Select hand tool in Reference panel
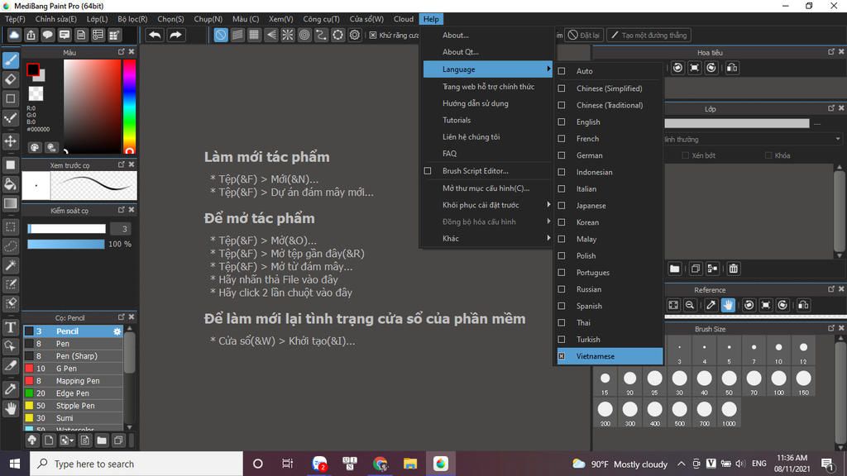 728,305
